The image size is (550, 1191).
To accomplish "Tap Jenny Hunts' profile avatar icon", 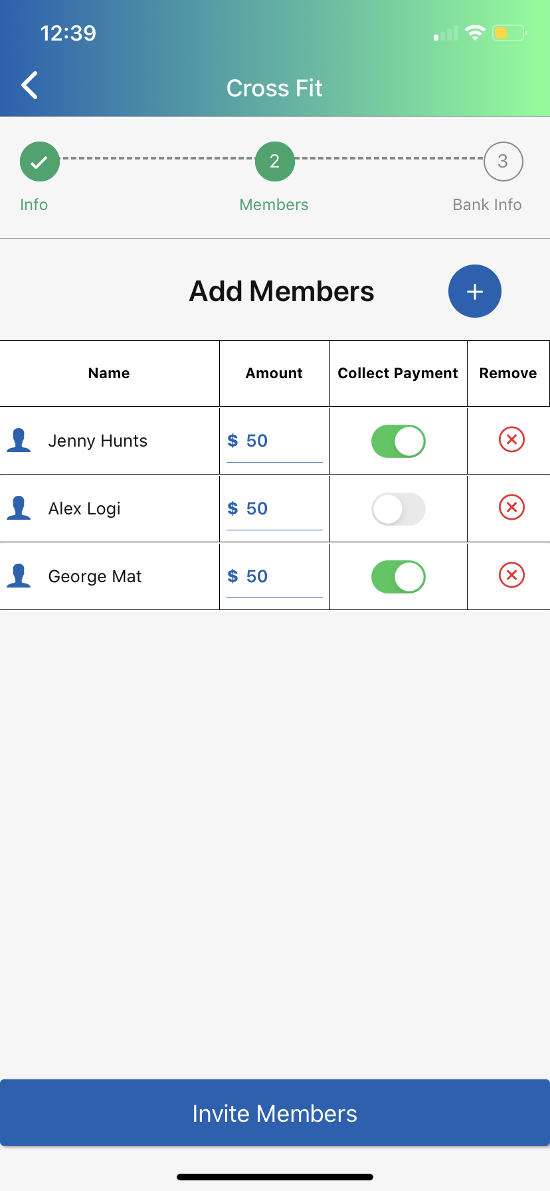I will pos(19,441).
